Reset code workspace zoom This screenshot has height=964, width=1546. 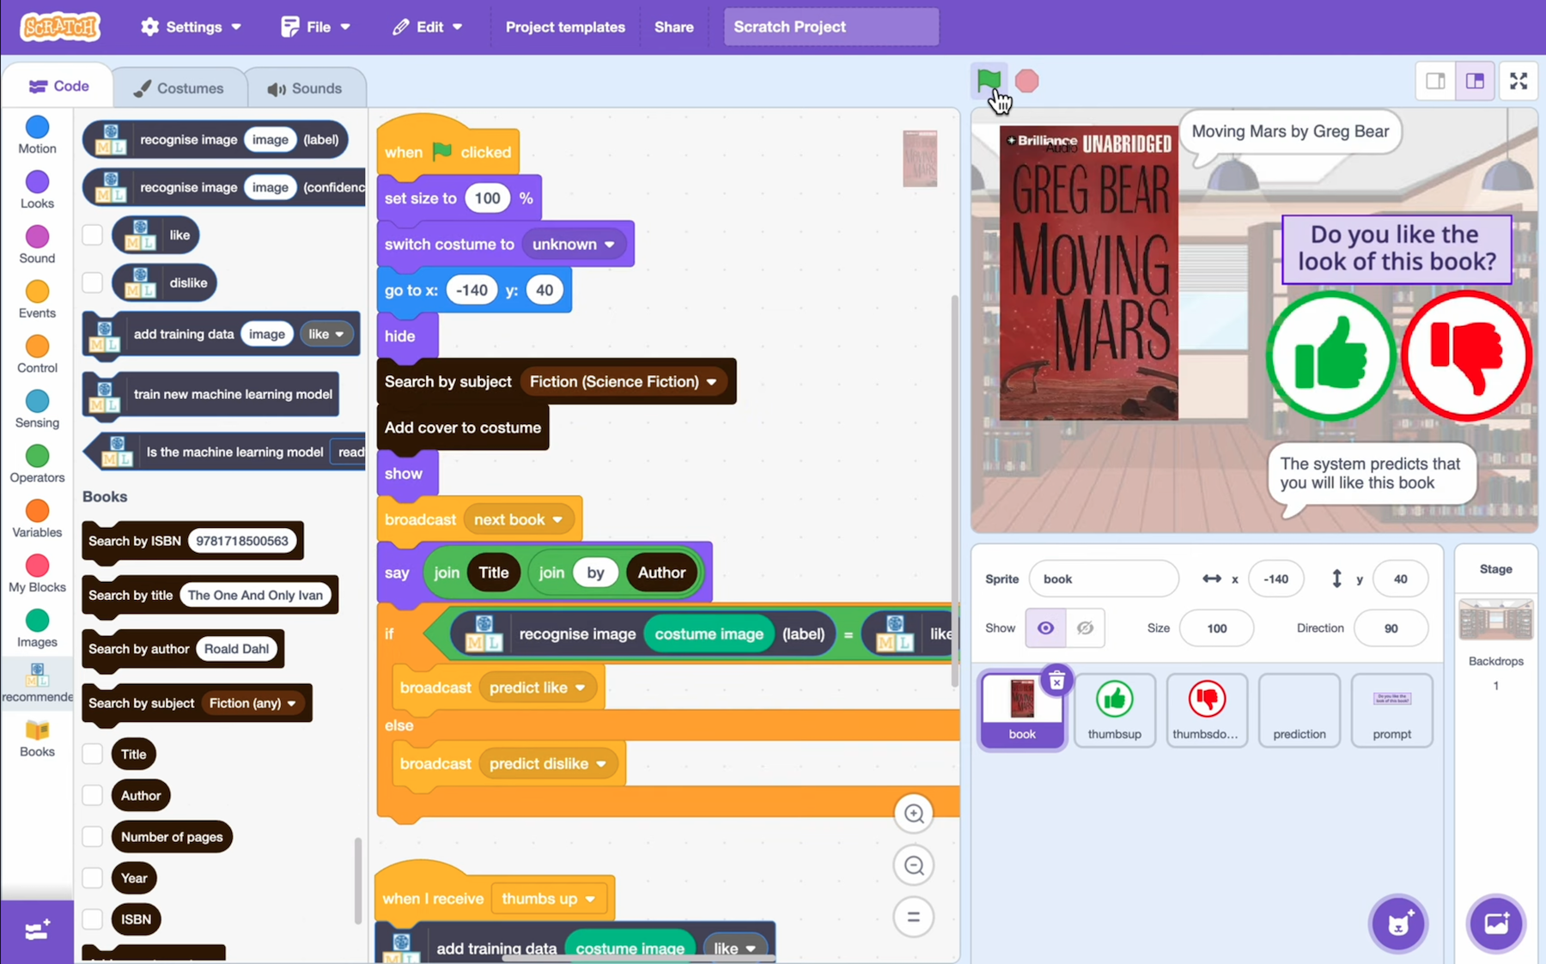click(x=914, y=917)
